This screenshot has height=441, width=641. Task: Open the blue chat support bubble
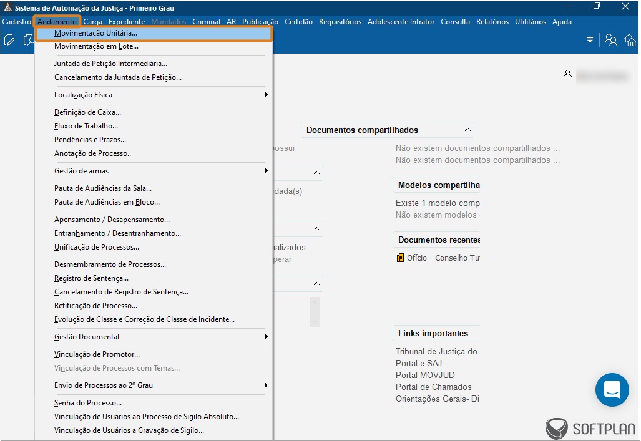point(612,390)
